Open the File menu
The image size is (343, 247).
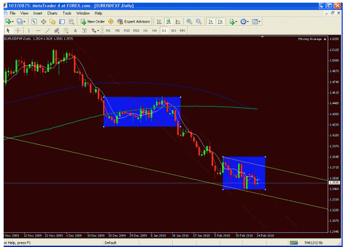click(13, 13)
